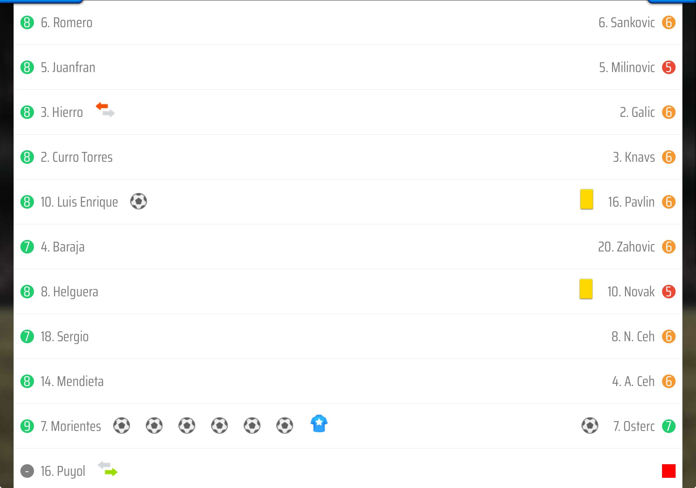
Task: Select player 14. Mendieta
Action: click(72, 381)
